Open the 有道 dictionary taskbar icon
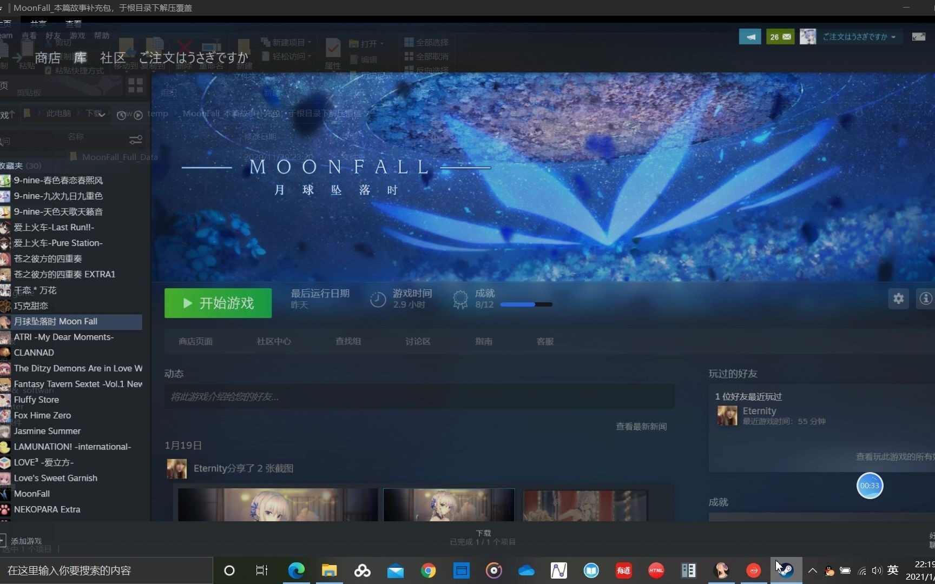Viewport: 935px width, 584px height. [x=623, y=570]
